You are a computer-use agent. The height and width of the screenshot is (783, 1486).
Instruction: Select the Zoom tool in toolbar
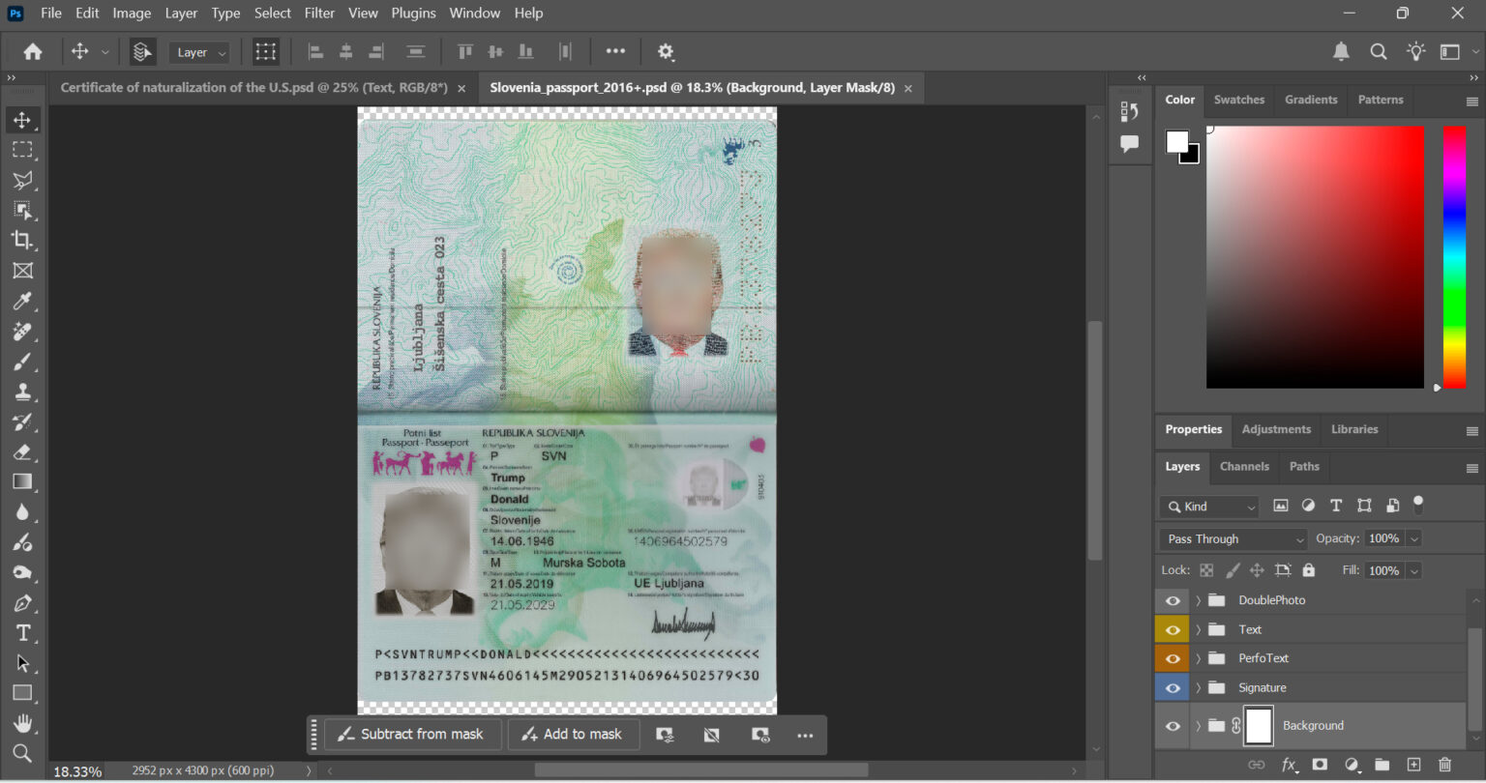click(x=22, y=753)
